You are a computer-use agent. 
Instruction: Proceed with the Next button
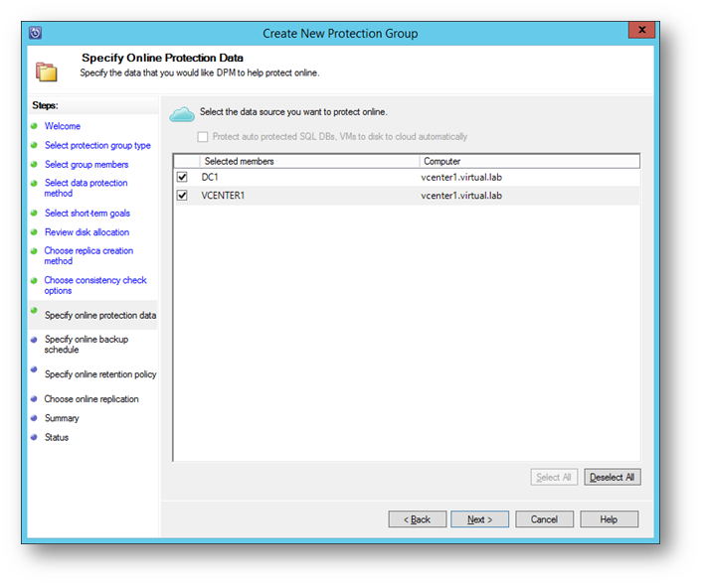479,519
